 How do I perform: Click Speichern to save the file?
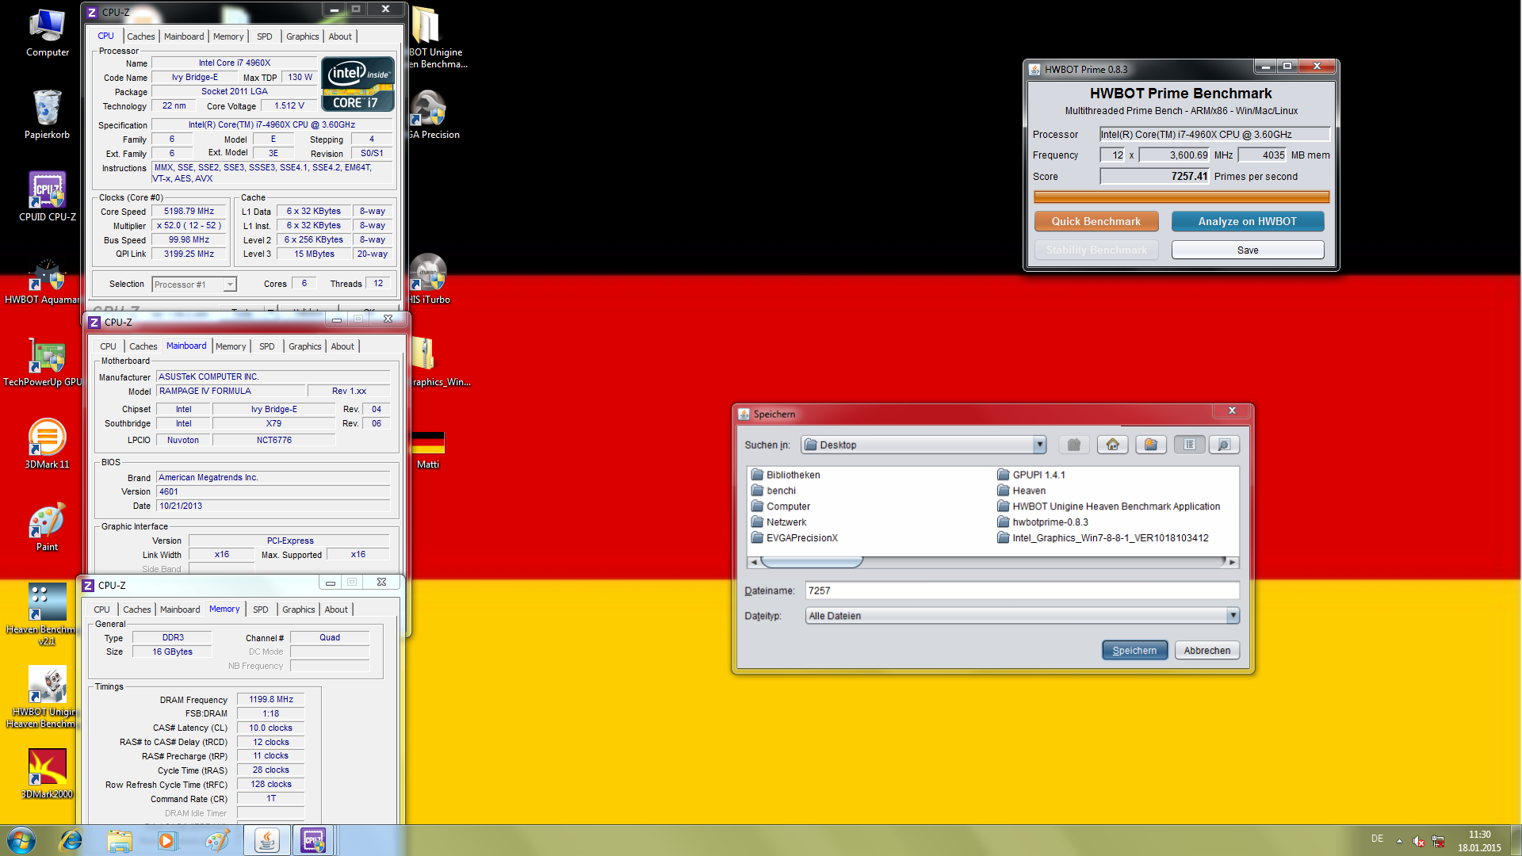tap(1134, 651)
